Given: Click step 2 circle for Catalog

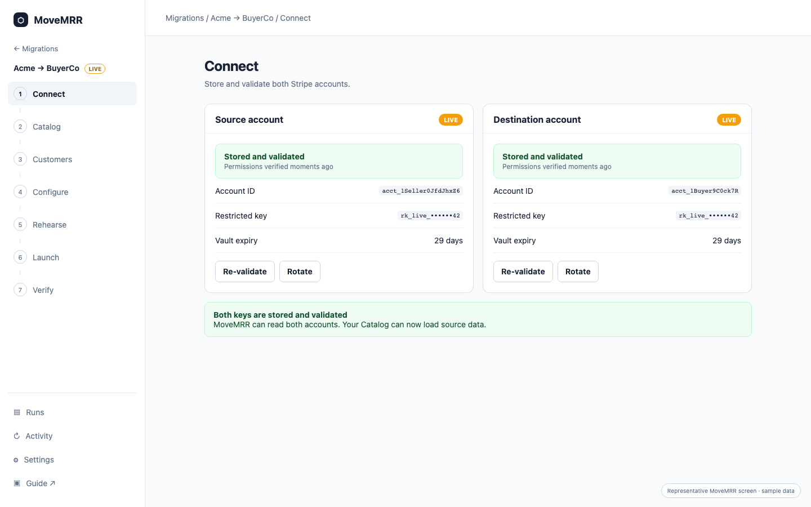Looking at the screenshot, I should click(x=20, y=127).
